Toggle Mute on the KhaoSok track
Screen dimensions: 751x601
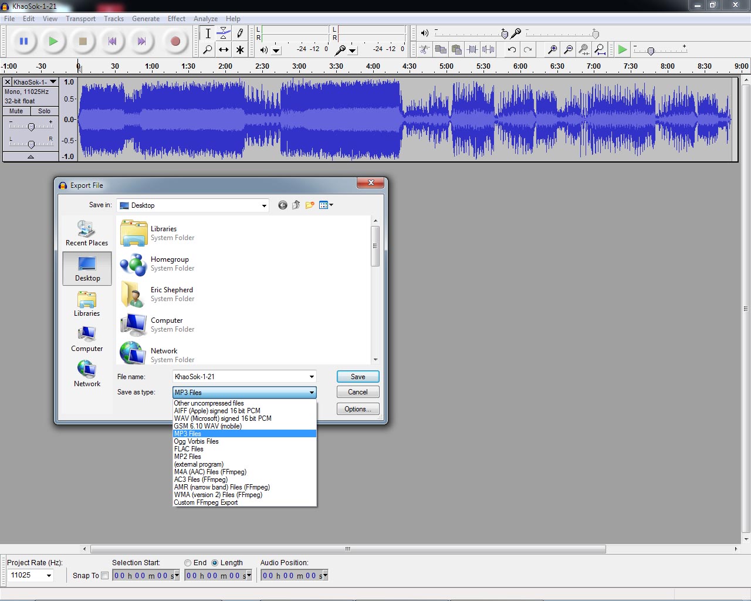click(16, 111)
